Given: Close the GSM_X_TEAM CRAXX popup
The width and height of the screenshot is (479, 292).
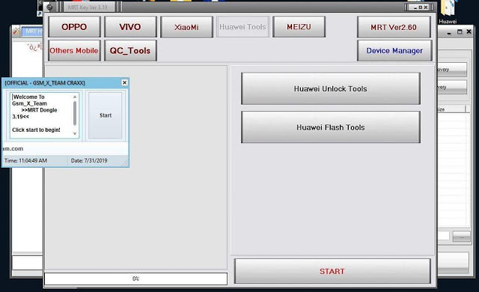Looking at the screenshot, I should pyautogui.click(x=124, y=82).
